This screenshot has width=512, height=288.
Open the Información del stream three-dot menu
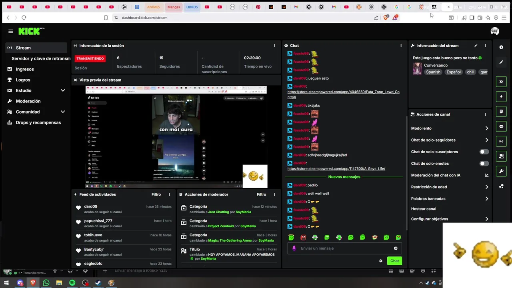(485, 46)
